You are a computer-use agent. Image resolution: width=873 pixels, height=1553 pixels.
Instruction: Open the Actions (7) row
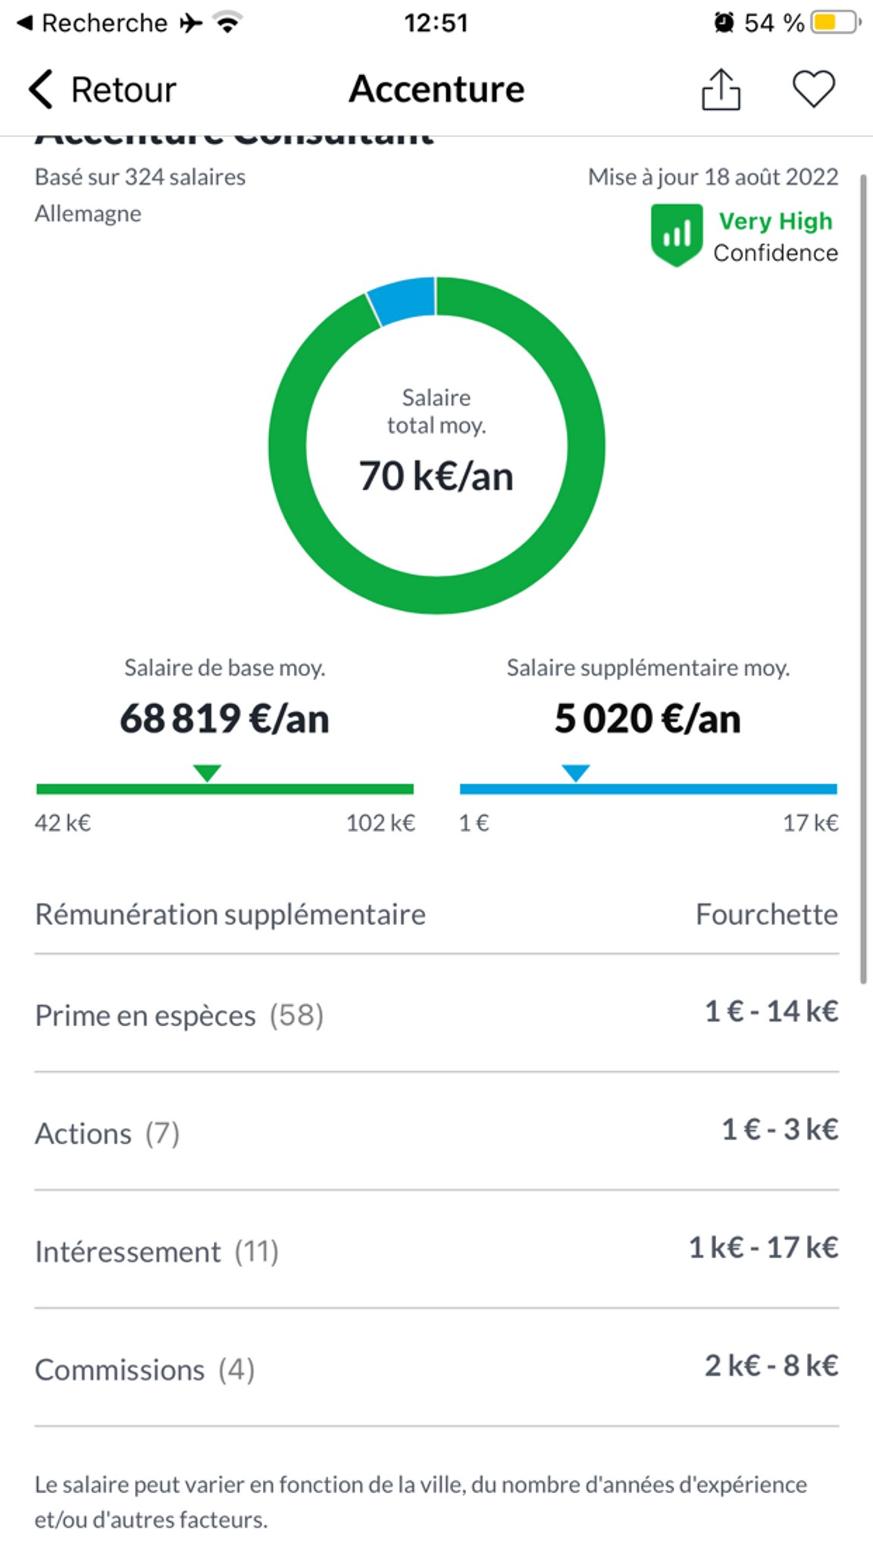pos(436,1131)
